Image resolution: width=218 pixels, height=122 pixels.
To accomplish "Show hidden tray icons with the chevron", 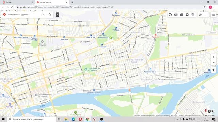I will point(177,119).
